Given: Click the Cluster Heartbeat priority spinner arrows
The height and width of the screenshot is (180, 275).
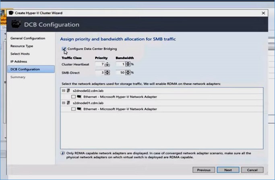Looking at the screenshot, I should (x=107, y=64).
